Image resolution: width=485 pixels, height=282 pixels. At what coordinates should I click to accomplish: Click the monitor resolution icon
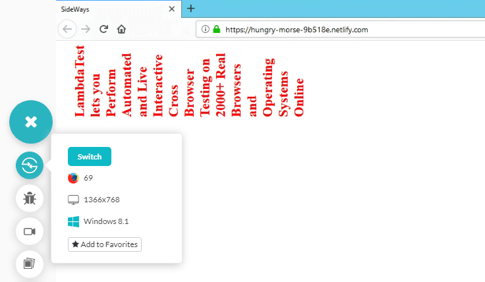point(73,200)
